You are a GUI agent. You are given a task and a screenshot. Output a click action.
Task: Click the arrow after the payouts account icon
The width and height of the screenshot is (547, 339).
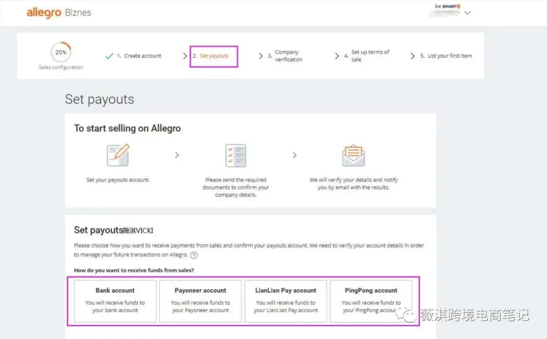[x=177, y=155]
